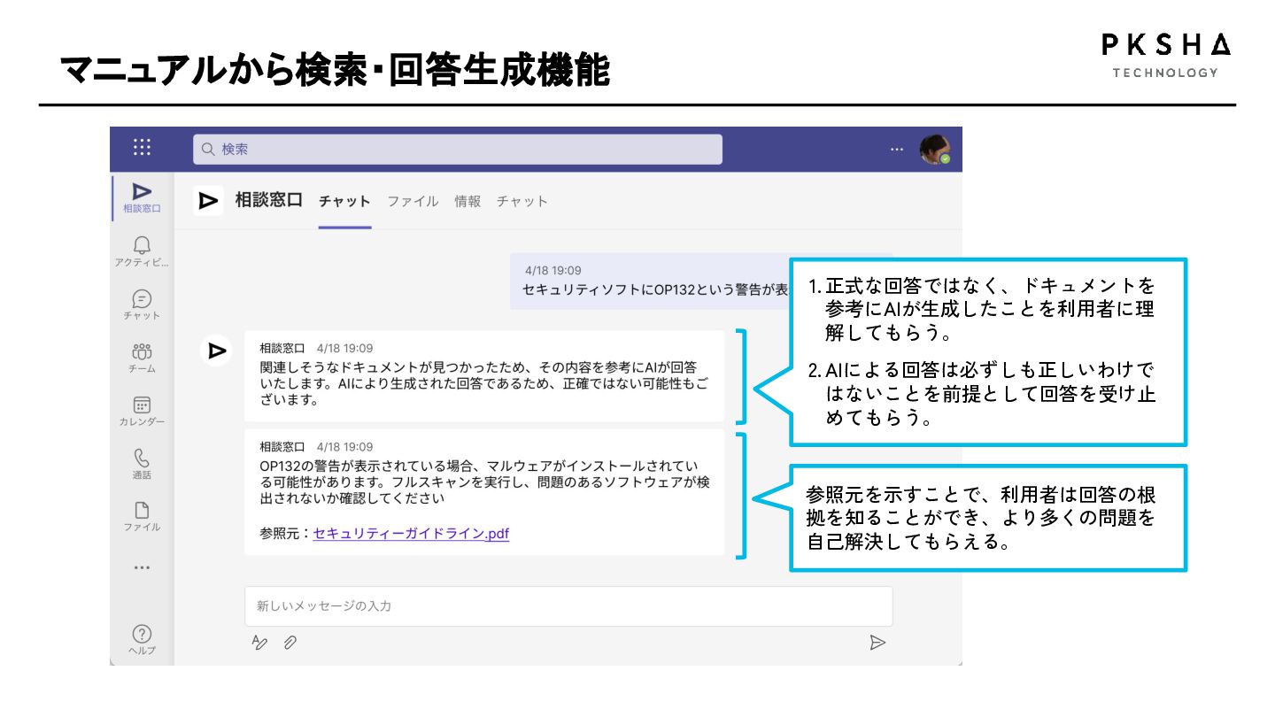The image size is (1275, 717).
Task: Switch to the underlined チャット tab
Action: point(344,202)
